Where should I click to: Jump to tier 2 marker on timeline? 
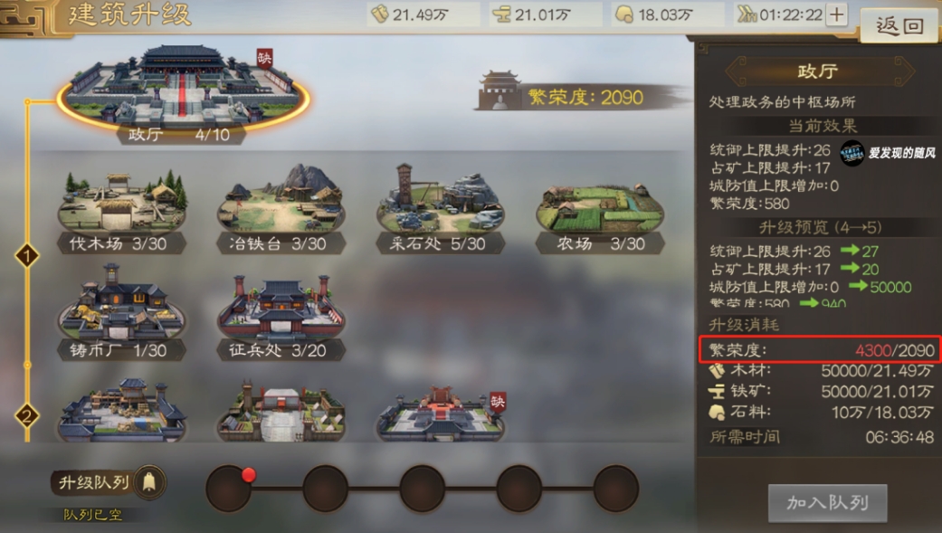[x=27, y=416]
